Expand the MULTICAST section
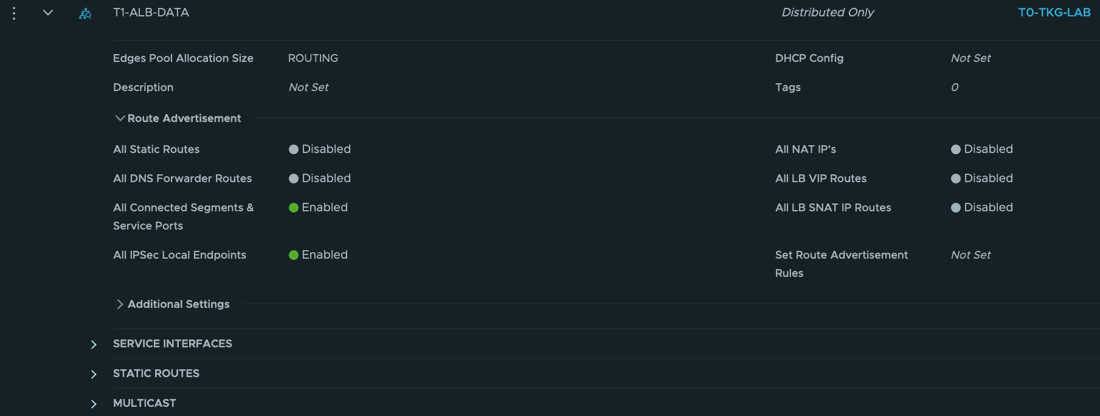The height and width of the screenshot is (416, 1100). pos(93,403)
